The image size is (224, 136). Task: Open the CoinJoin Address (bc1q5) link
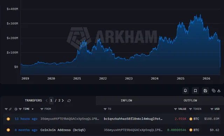[63, 130]
